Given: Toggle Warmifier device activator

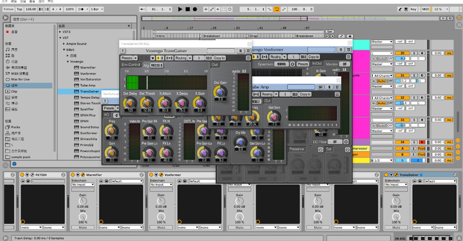Looking at the screenshot, I should pos(73,174).
